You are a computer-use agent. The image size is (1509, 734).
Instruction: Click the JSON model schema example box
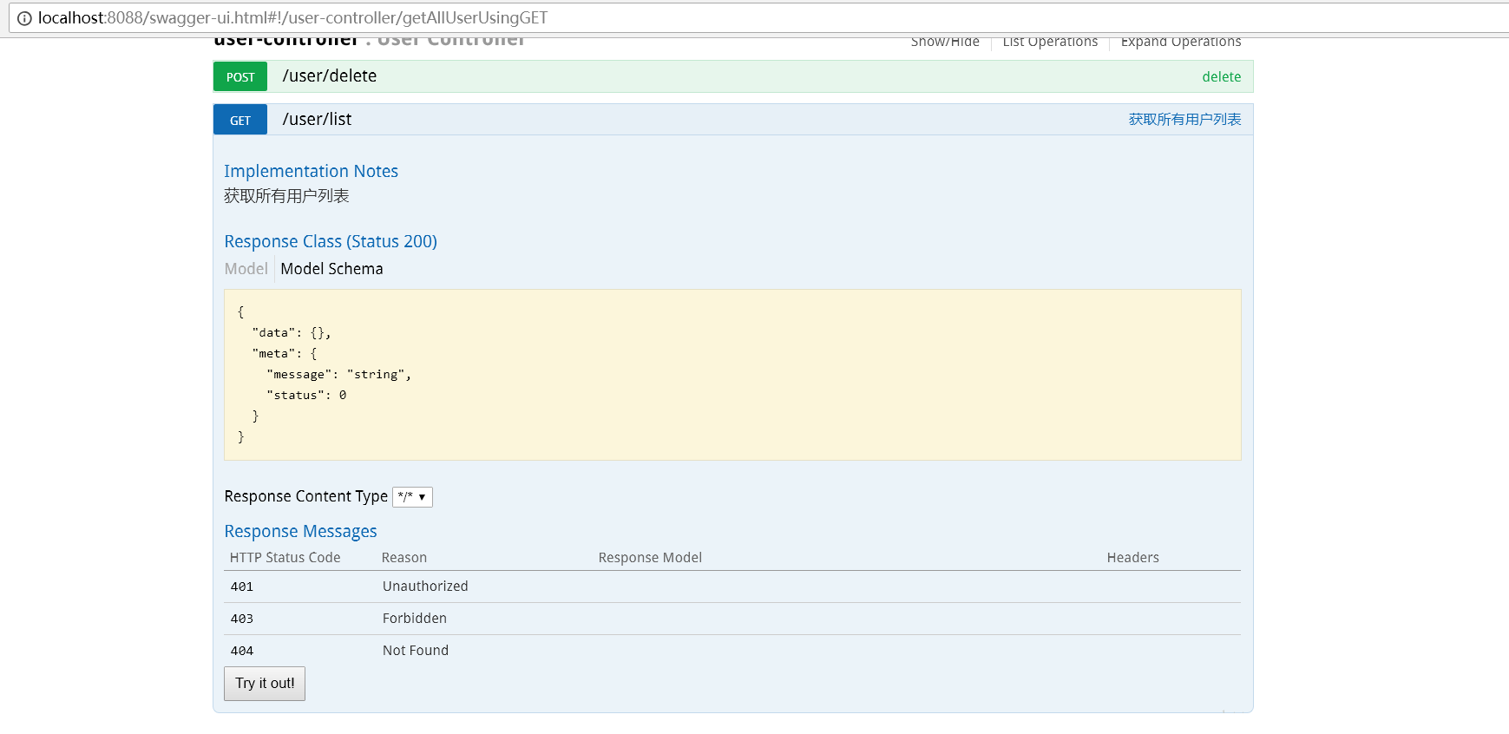coord(732,375)
